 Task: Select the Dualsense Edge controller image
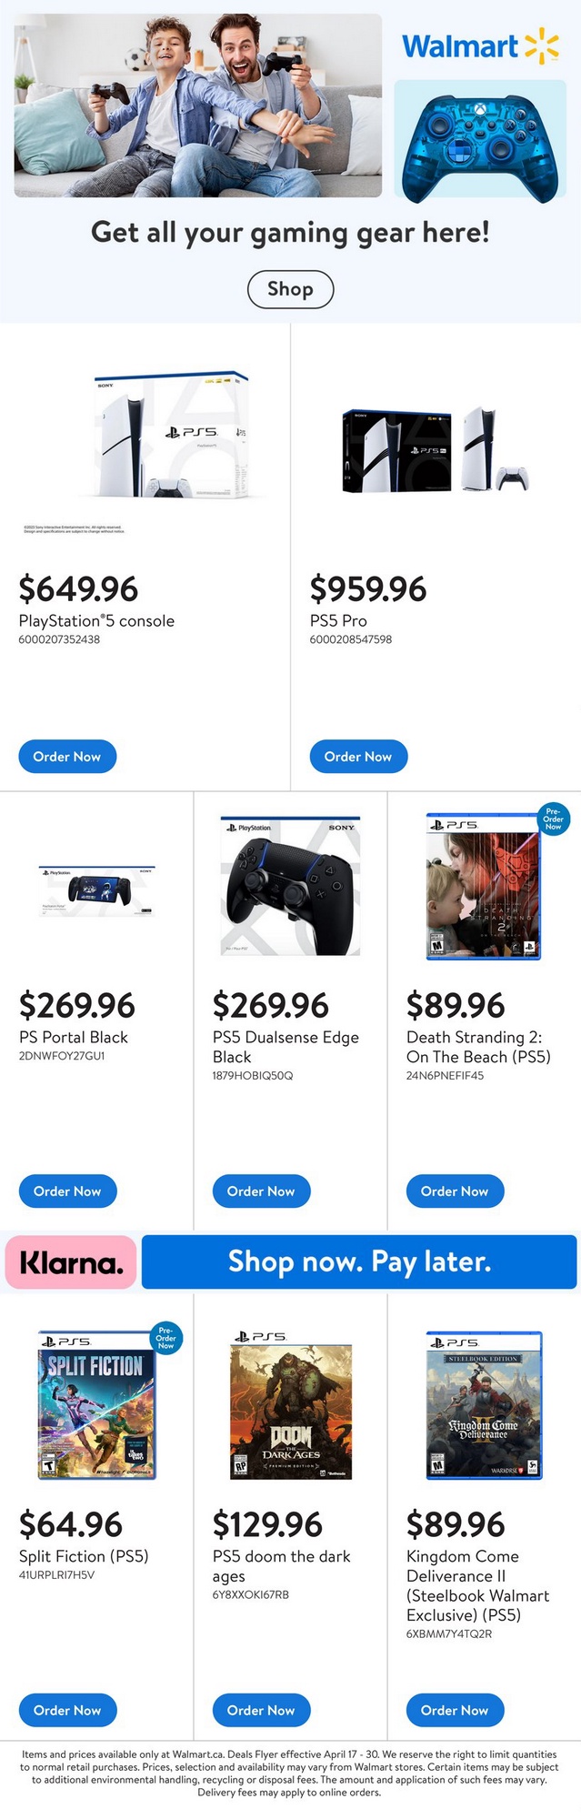click(x=291, y=886)
